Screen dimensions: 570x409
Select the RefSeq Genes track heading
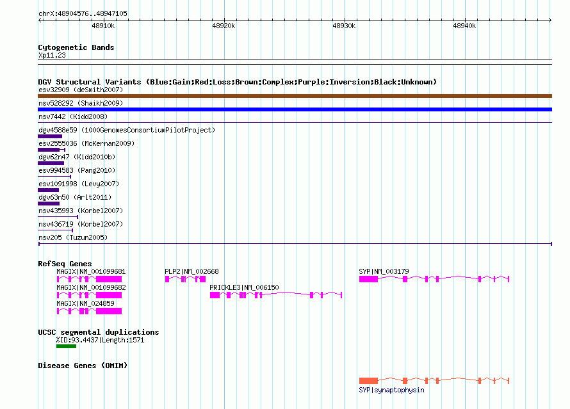pyautogui.click(x=65, y=264)
